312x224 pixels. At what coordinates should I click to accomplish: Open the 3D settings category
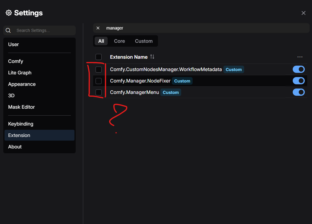point(39,96)
